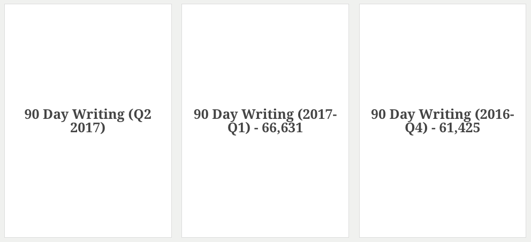Open the 90 Day Writing (2017-Q1) card
This screenshot has height=242, width=531.
click(x=265, y=120)
